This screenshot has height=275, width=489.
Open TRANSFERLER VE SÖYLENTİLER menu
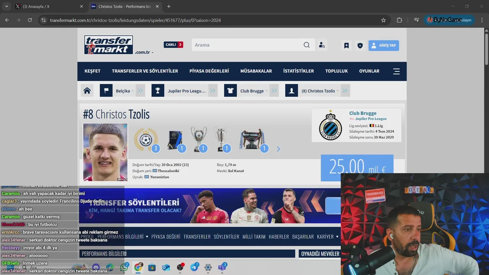[145, 71]
